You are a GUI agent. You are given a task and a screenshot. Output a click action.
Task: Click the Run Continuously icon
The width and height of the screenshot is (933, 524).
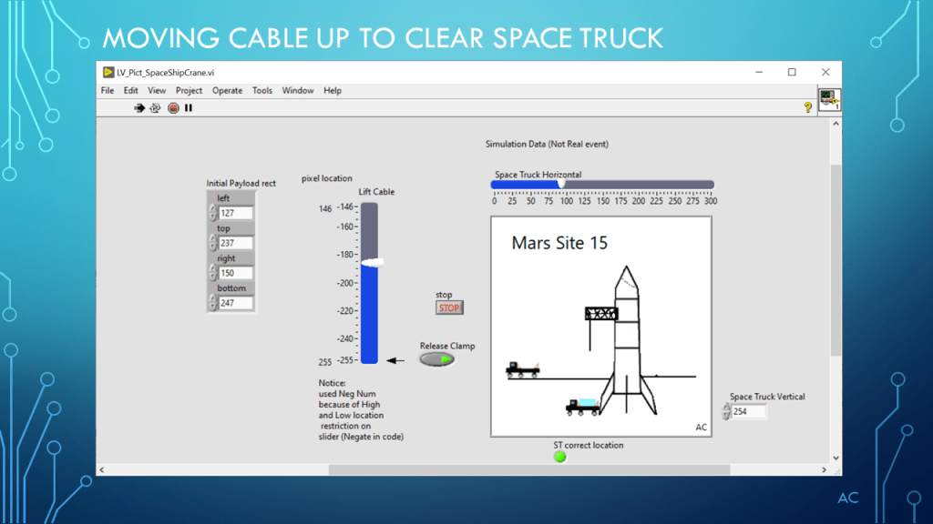coord(155,108)
